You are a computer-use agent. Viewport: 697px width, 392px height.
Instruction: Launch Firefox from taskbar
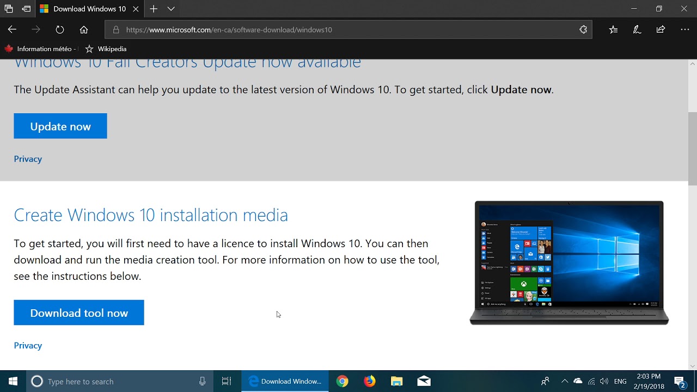[369, 381]
